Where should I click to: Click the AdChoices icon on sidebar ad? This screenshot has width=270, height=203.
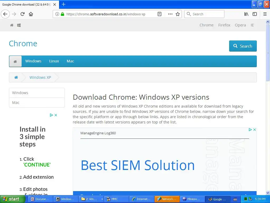click(51, 115)
